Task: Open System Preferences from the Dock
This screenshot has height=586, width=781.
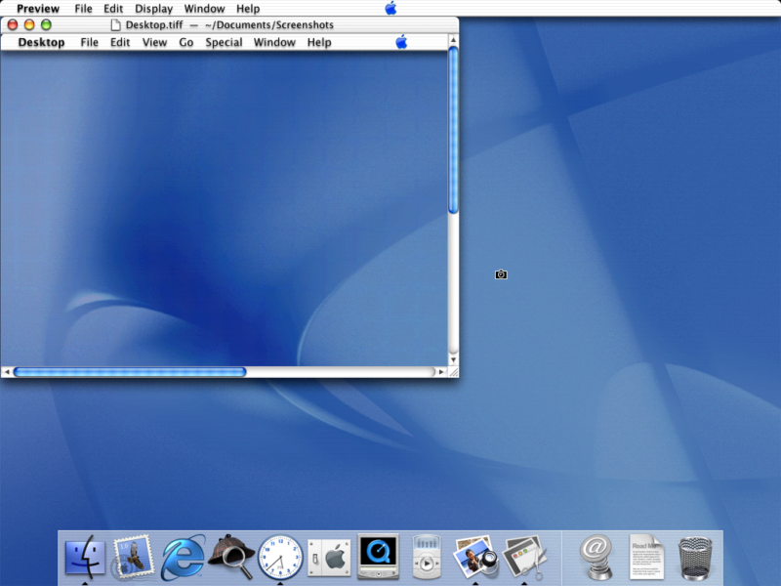Action: click(x=329, y=555)
